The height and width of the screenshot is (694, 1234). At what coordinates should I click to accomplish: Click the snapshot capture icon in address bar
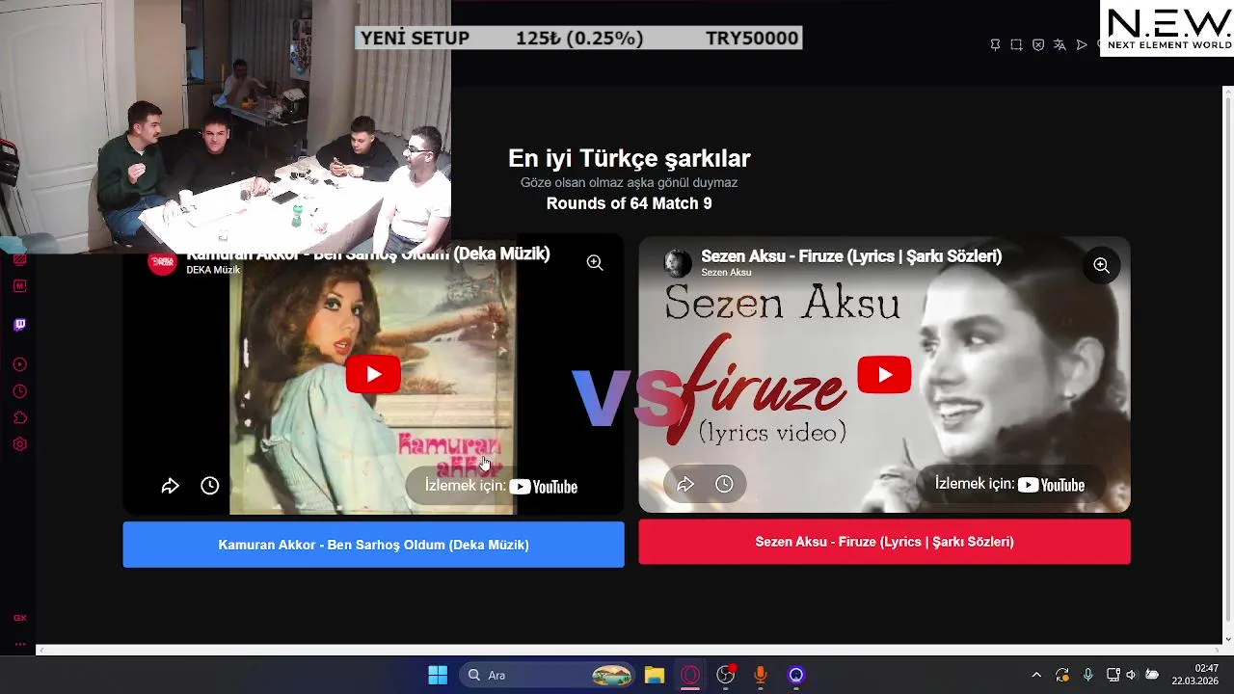click(1016, 44)
